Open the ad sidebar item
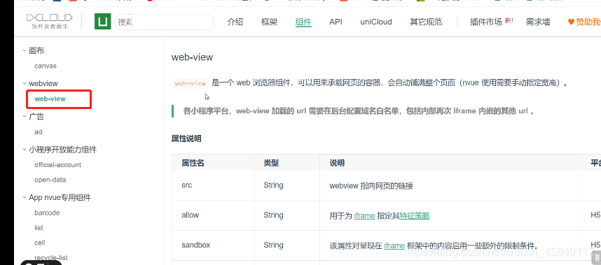Image resolution: width=601 pixels, height=265 pixels. pyautogui.click(x=39, y=132)
